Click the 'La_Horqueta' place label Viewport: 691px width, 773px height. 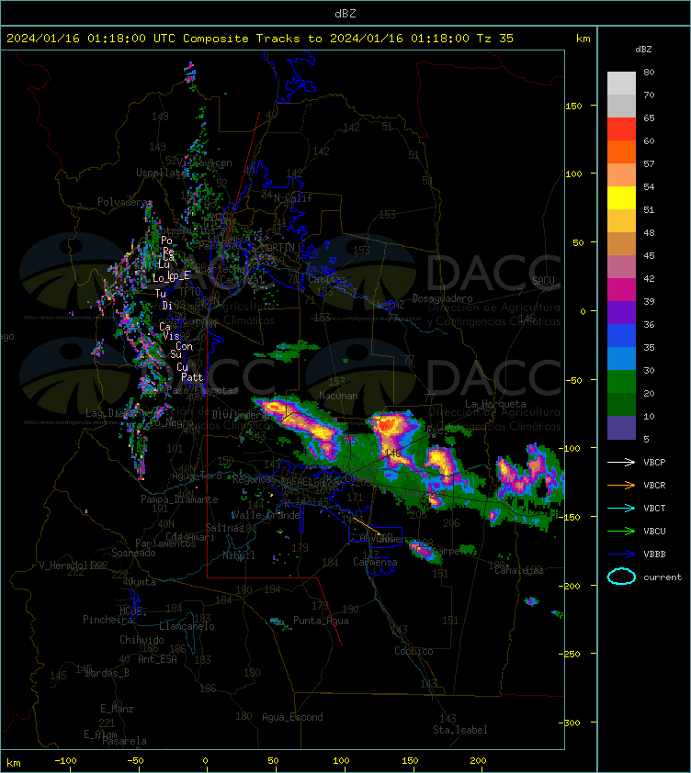[495, 404]
